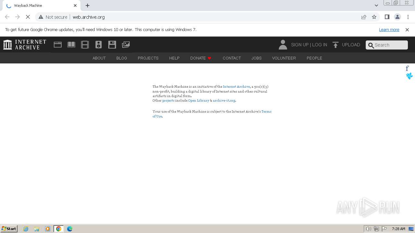Toggle Chrome side panel

387,17
